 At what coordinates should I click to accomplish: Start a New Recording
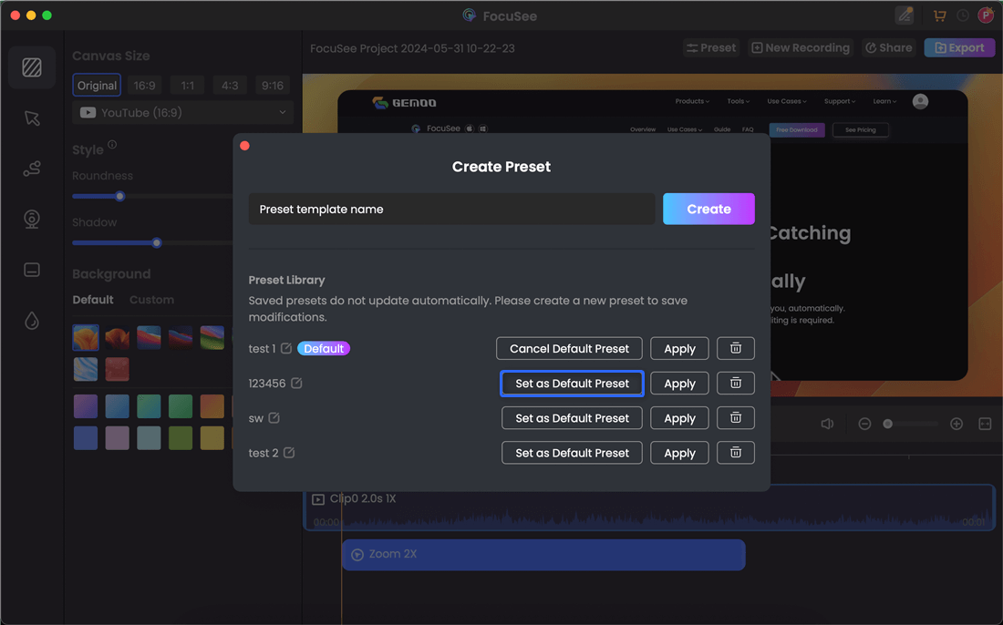tap(801, 48)
